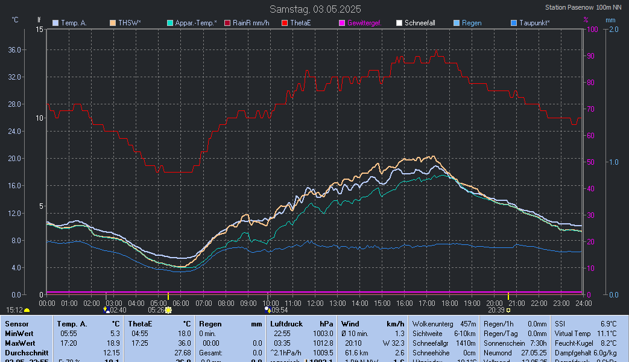Select the 'Taupunkt*' legend label
Viewport: 629px width, 362px height.
[x=535, y=23]
